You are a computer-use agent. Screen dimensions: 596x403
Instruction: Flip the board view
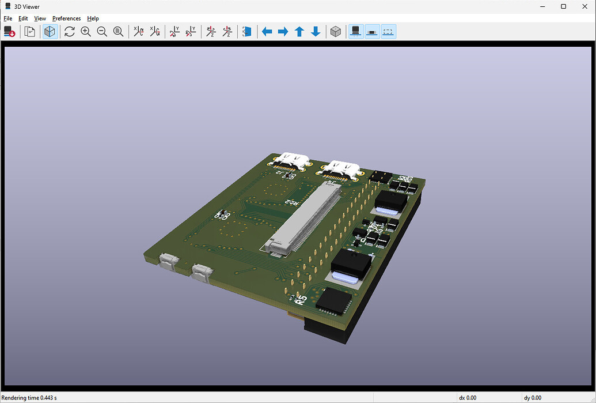click(246, 32)
